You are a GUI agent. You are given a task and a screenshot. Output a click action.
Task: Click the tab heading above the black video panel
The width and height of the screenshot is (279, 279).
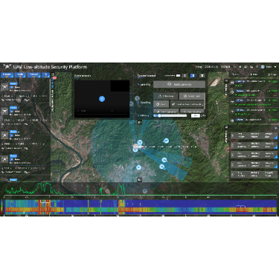tap(83, 76)
